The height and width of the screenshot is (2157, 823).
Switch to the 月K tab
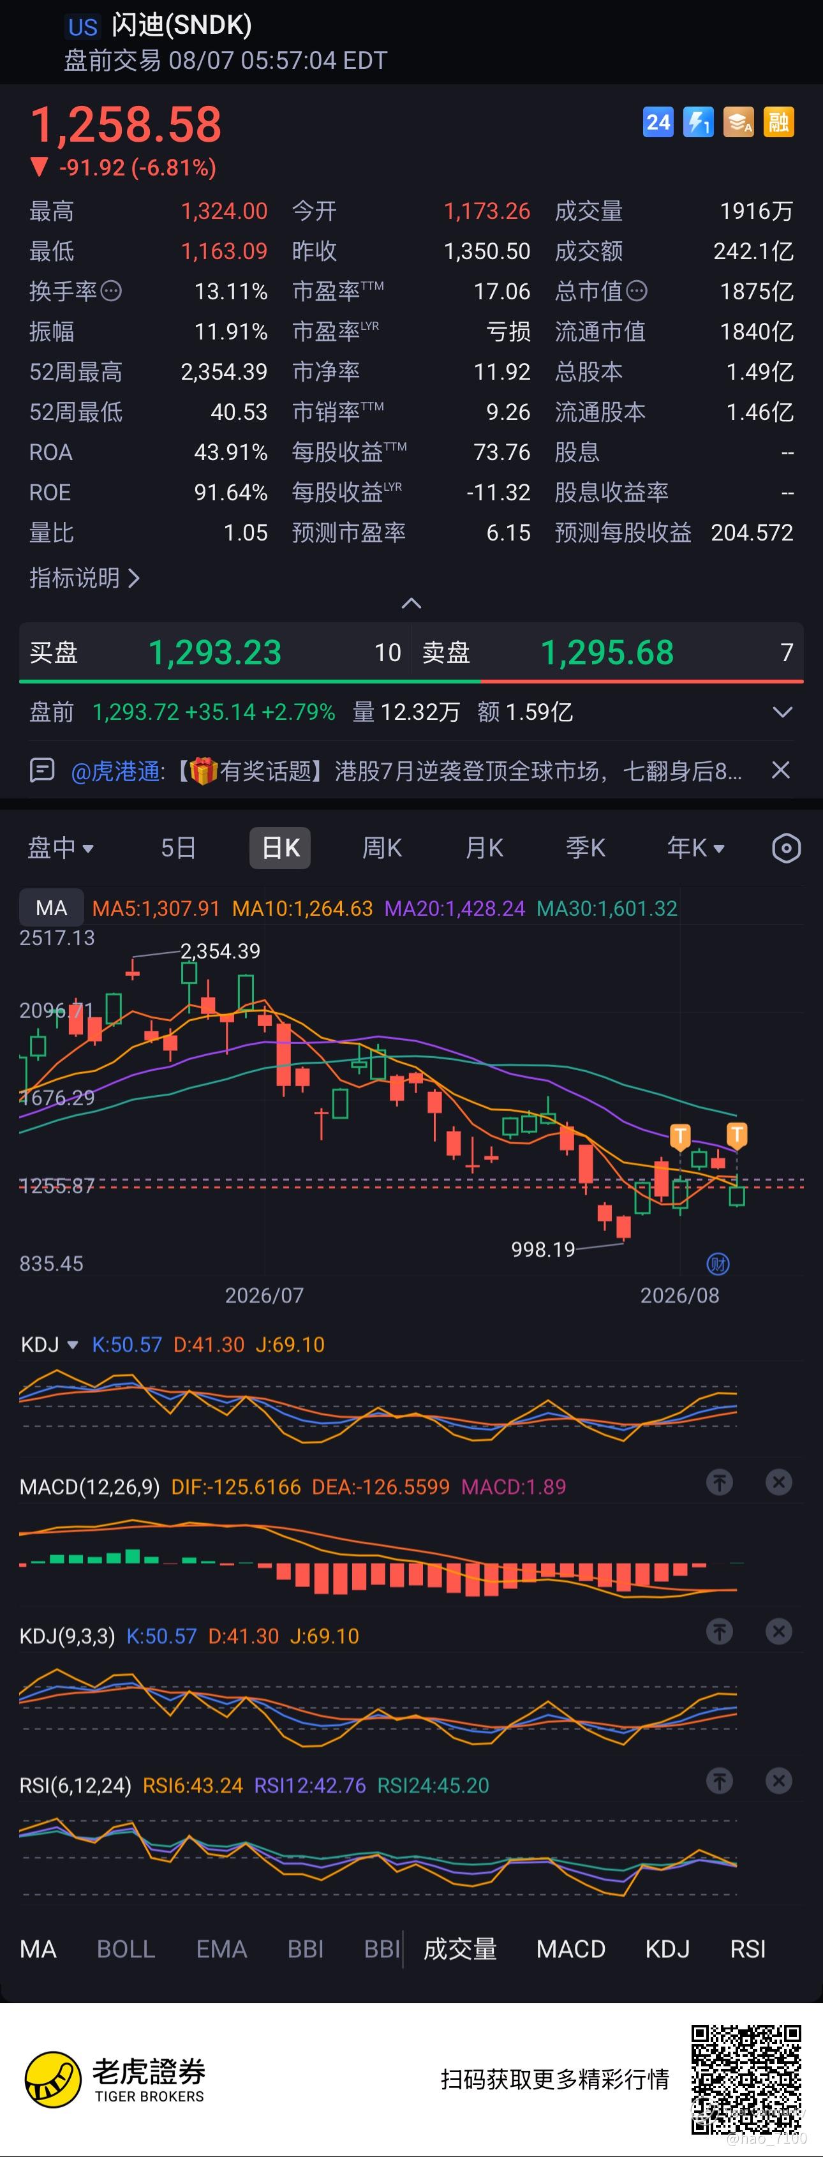tap(484, 848)
